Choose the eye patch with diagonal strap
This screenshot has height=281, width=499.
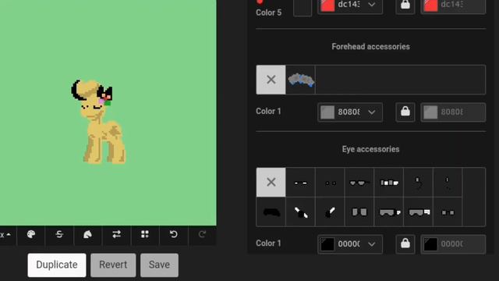pos(300,212)
